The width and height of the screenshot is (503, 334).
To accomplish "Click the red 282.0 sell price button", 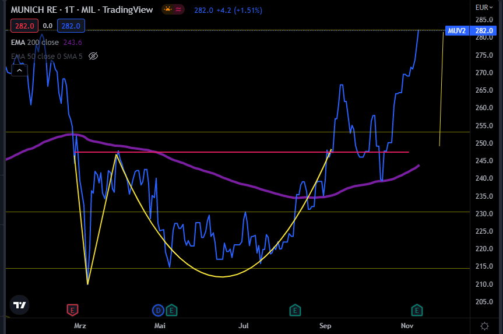I will coord(24,26).
